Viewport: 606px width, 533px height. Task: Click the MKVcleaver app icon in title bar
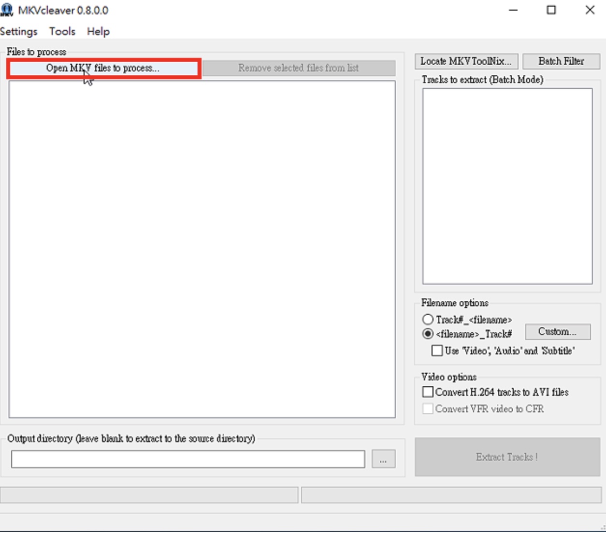click(7, 10)
